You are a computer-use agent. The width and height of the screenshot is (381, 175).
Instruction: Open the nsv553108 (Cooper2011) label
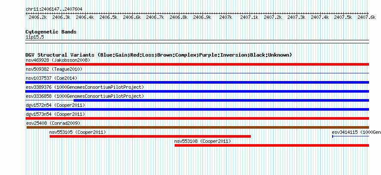202,141
